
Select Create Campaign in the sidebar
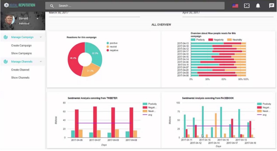point(21,46)
